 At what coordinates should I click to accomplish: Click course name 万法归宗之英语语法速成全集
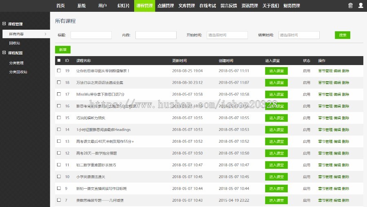coord(100,83)
